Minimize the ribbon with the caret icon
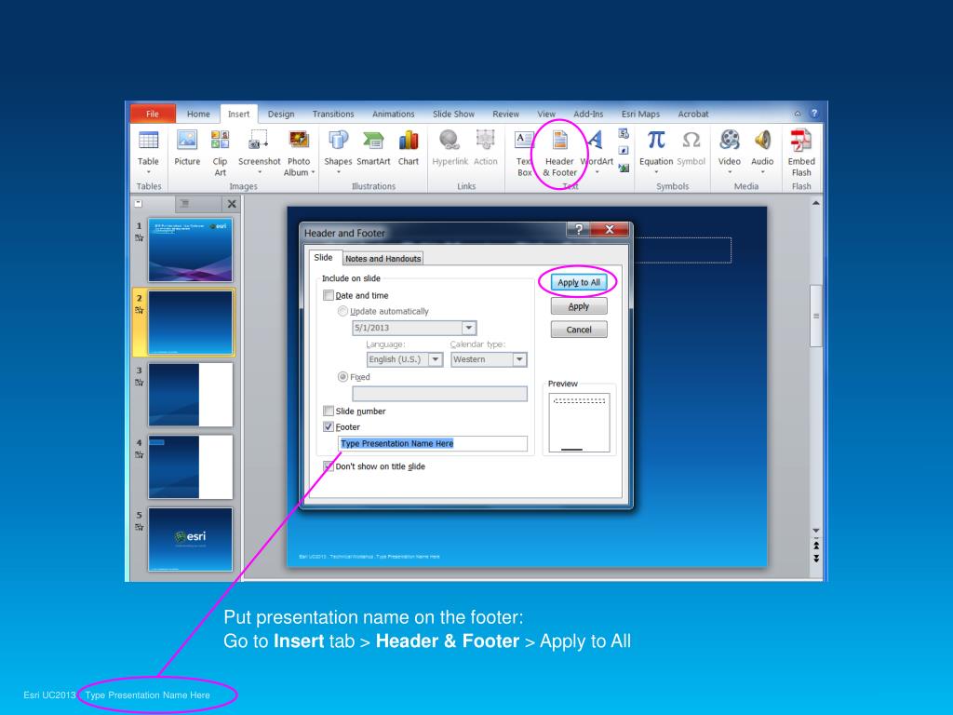The width and height of the screenshot is (953, 715). [x=798, y=114]
